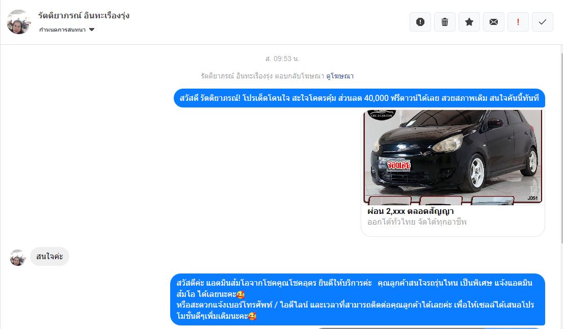The width and height of the screenshot is (563, 329).
Task: Click small avatar beside สนใจค่ะ message
Action: point(18,258)
